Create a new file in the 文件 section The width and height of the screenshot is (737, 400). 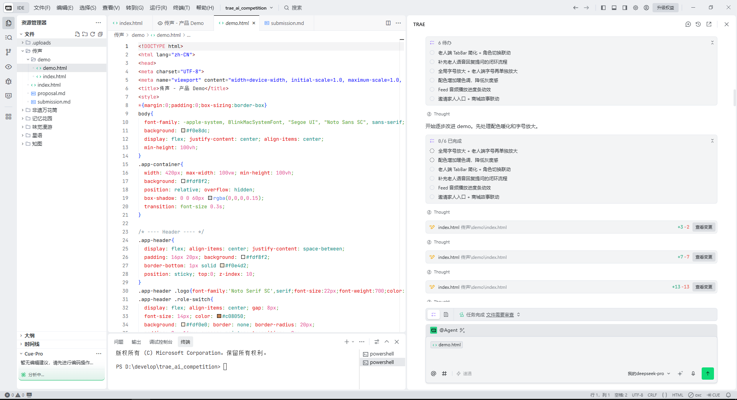pos(77,34)
